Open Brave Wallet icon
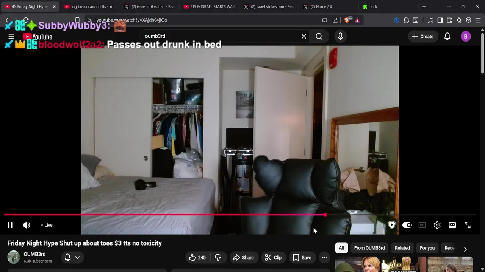The height and width of the screenshot is (272, 485). point(450,20)
